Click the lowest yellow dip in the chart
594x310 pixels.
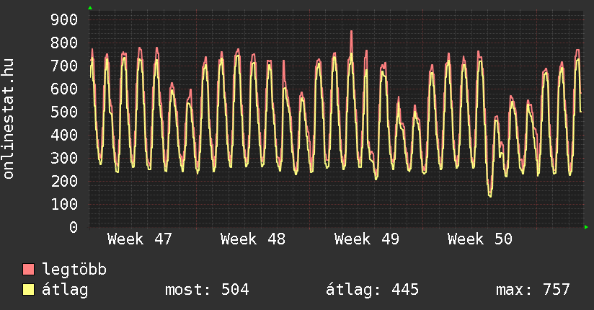pos(490,195)
